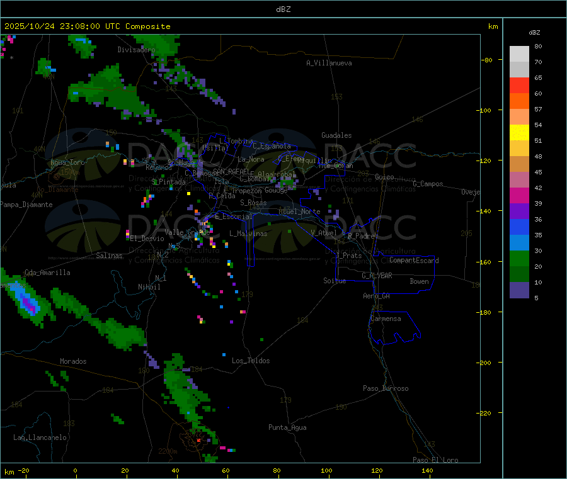Click the 2200m contour elevation label

click(x=168, y=451)
